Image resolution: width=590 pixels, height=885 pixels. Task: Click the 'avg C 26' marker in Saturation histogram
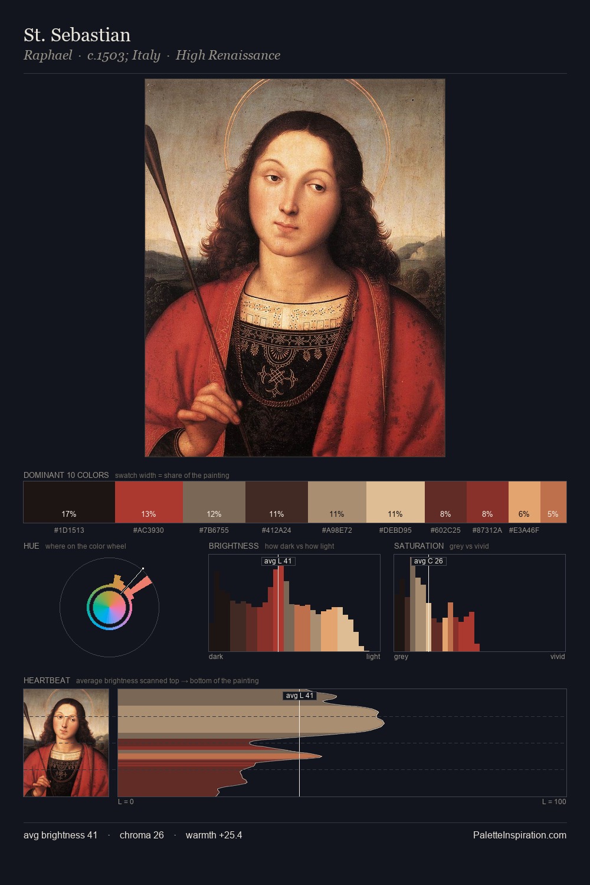[x=428, y=561]
